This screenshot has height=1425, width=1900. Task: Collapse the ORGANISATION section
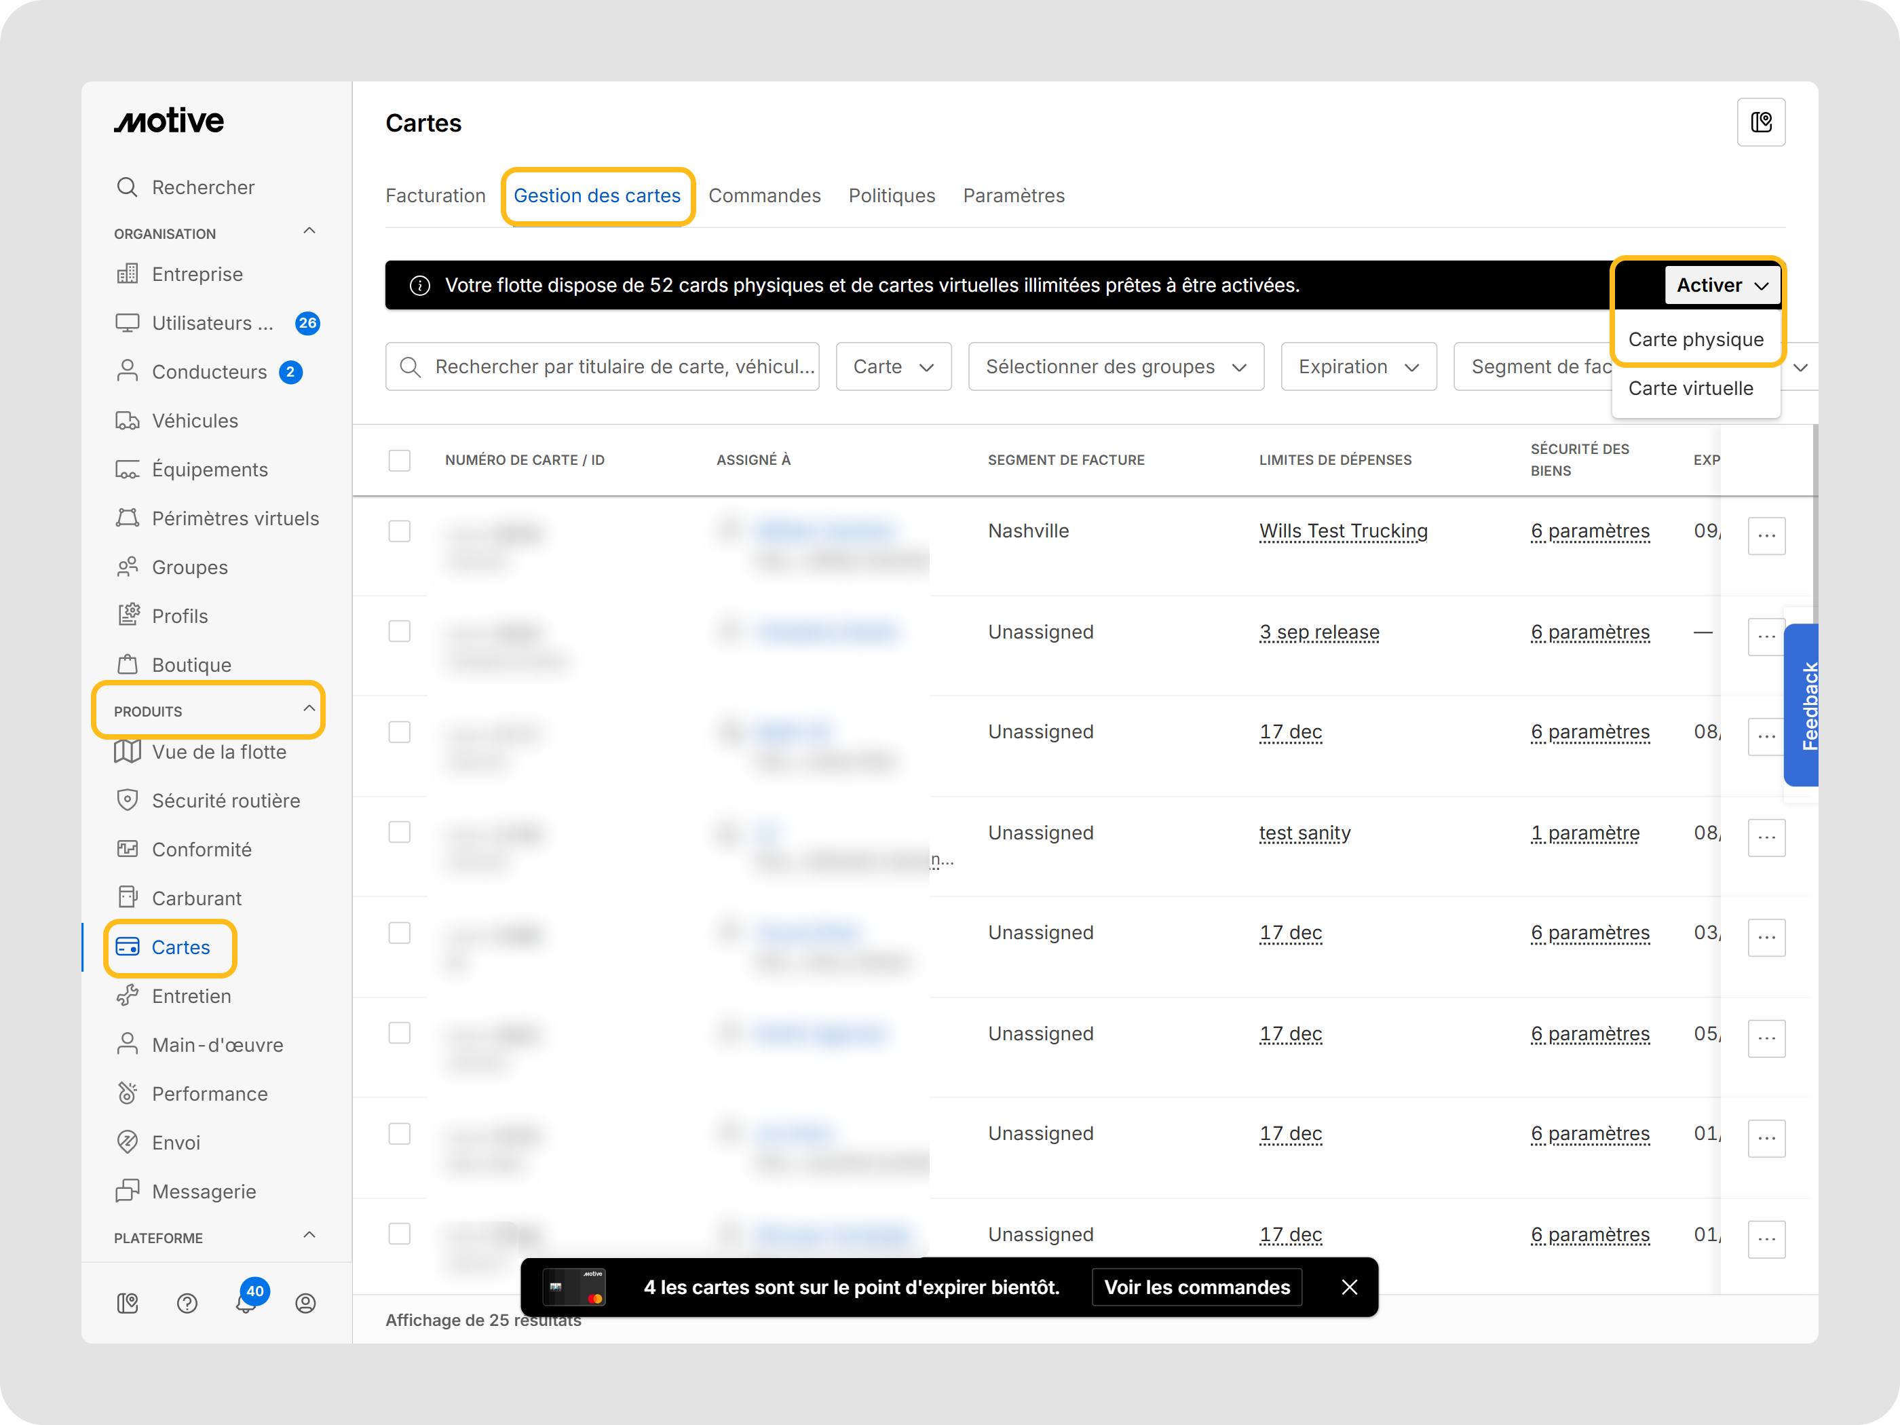coord(309,231)
